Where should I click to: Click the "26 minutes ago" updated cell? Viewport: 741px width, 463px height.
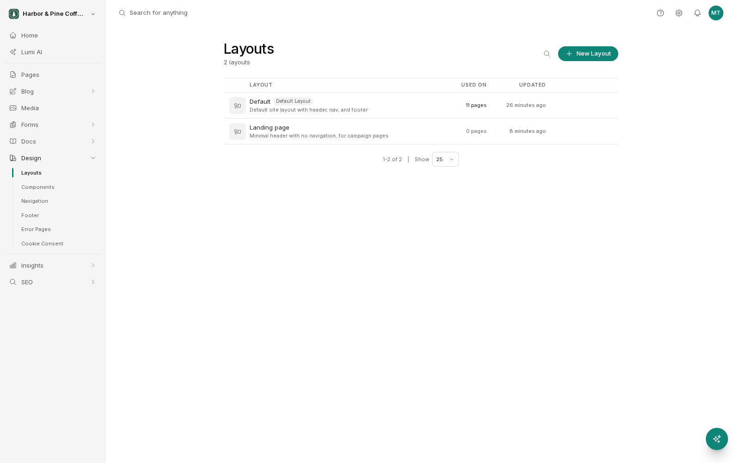[x=526, y=105]
